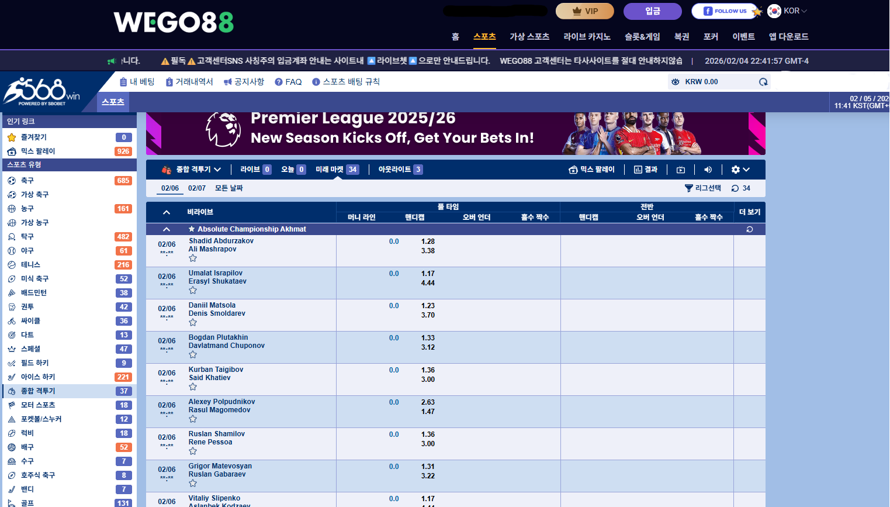Refresh the KRW balance
The image size is (890, 507).
tap(763, 82)
